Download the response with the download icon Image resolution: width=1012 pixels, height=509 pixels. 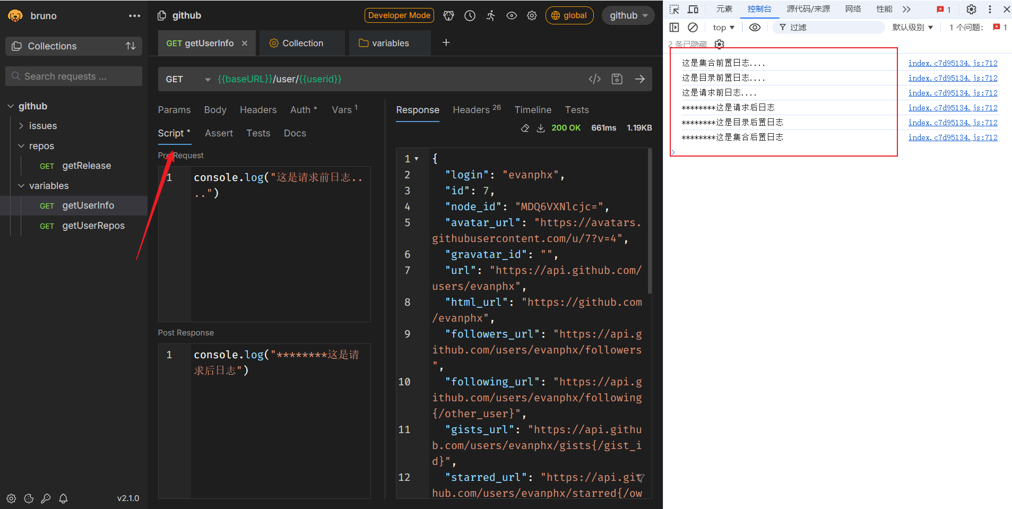[x=541, y=128]
